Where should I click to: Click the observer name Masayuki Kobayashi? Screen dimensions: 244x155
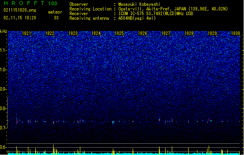point(139,4)
